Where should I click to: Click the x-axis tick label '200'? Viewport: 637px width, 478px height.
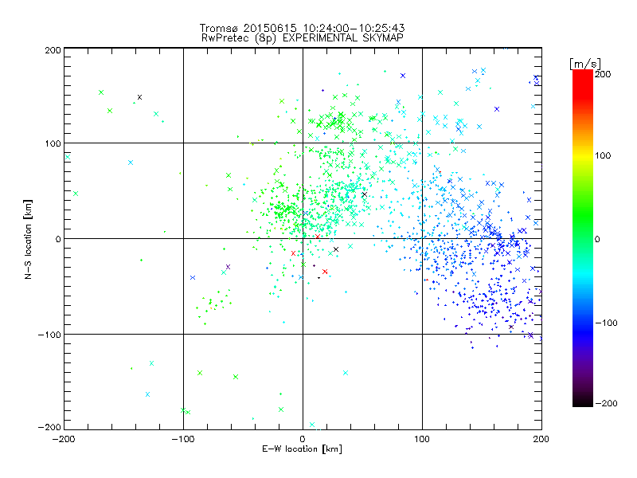pos(541,439)
